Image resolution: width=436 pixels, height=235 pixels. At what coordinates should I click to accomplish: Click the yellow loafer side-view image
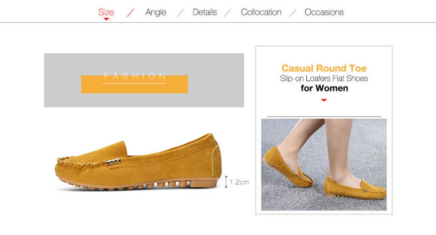[x=139, y=164]
